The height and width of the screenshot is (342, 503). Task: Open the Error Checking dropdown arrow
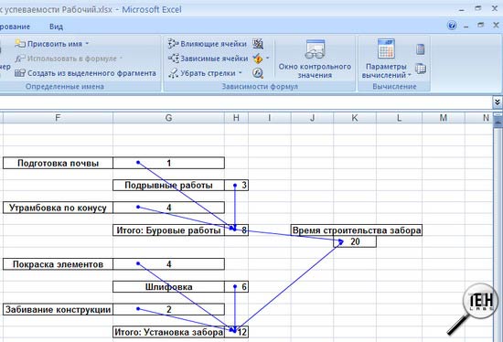click(x=268, y=59)
